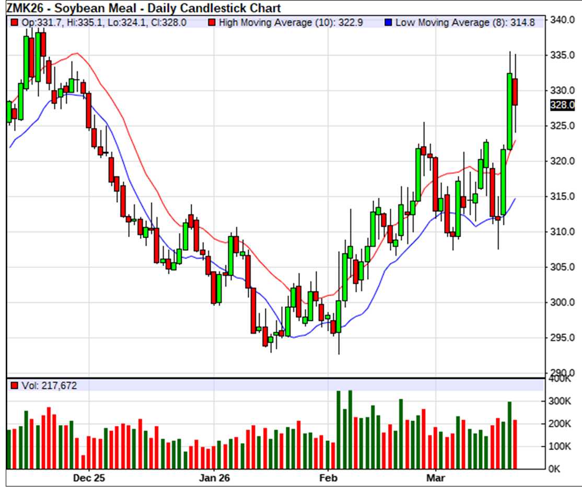Select the black 328.0 current price tag
582x487 pixels.
(563, 106)
